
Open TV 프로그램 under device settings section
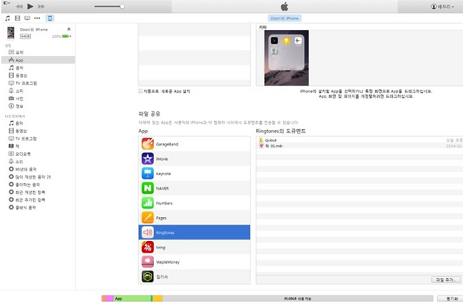tap(38, 83)
